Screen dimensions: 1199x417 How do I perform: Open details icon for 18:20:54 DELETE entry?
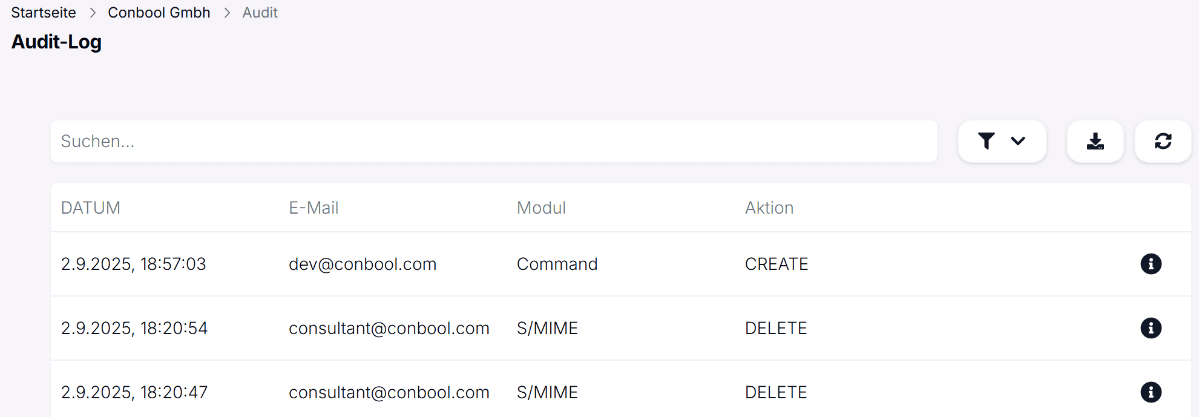click(1151, 328)
